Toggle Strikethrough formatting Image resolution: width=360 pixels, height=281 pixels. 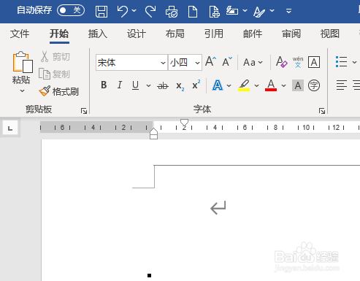[x=163, y=85]
